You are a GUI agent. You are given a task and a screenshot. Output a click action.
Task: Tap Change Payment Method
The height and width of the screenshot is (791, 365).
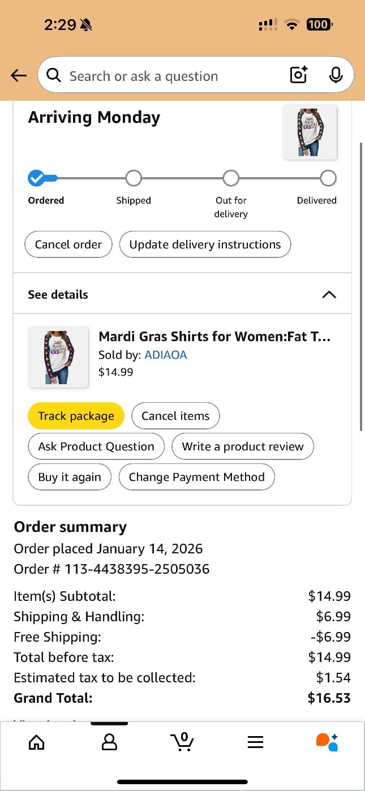click(x=196, y=477)
